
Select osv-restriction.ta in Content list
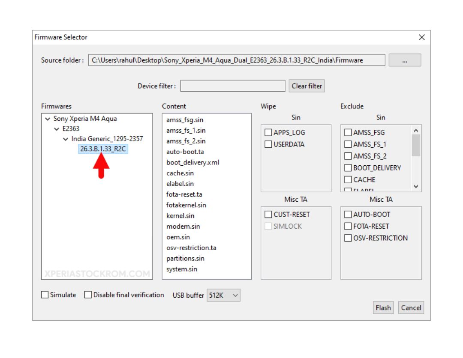191,248
